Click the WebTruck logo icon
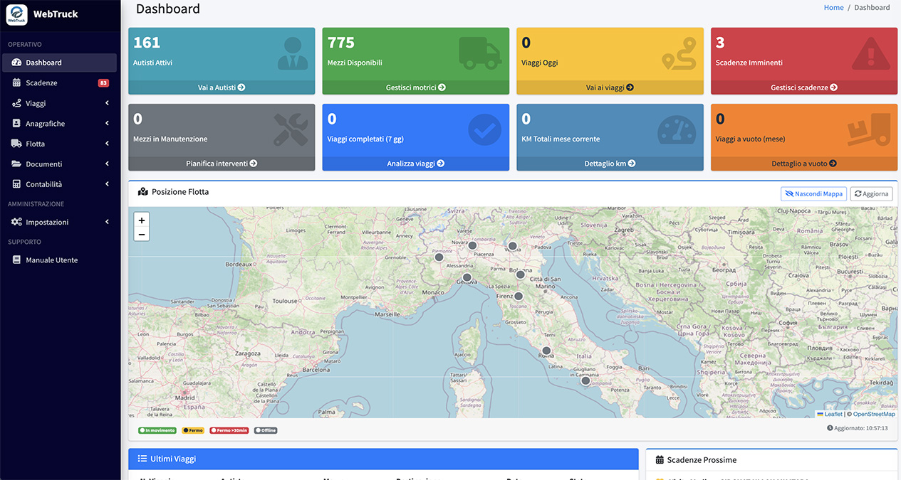The height and width of the screenshot is (480, 901). 16,14
